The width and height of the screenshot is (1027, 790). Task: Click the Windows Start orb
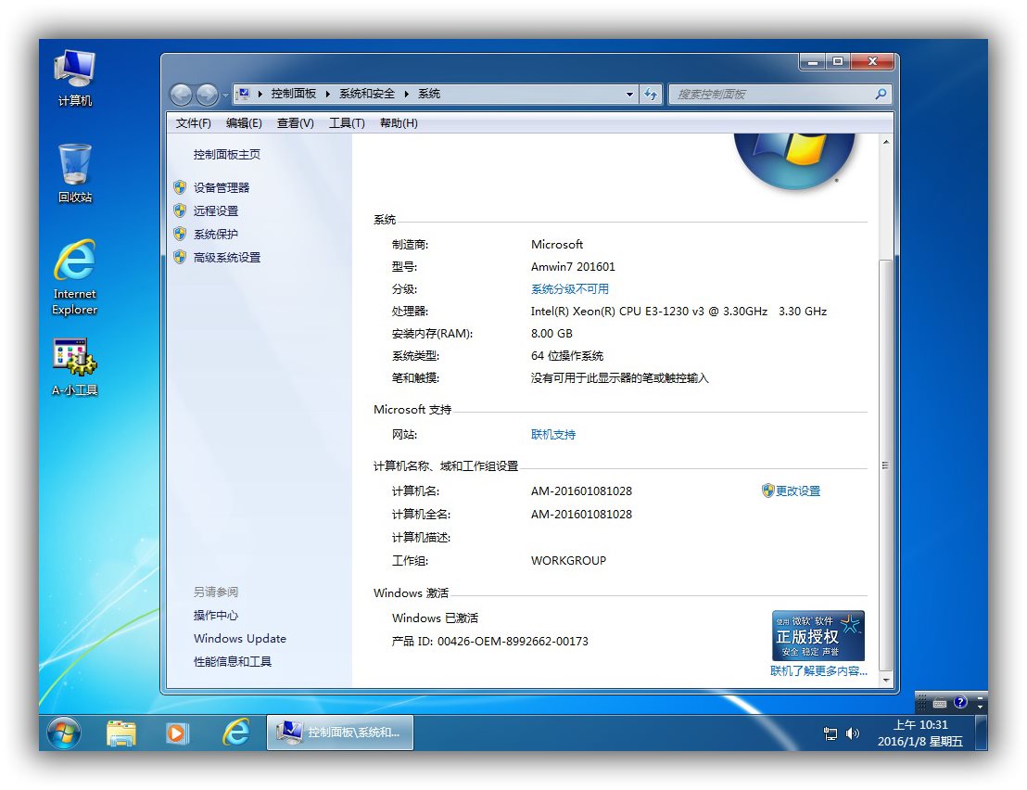pos(64,733)
